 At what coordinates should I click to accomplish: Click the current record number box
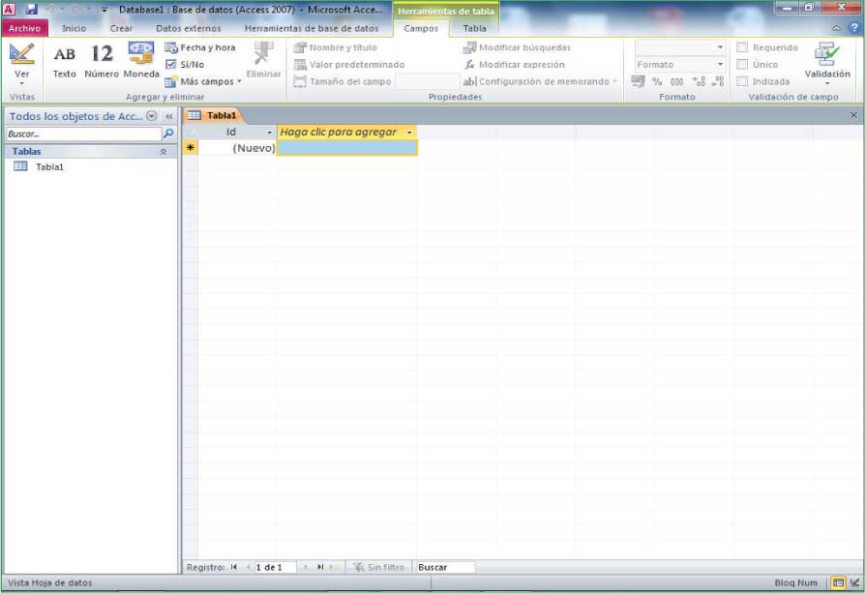(275, 567)
